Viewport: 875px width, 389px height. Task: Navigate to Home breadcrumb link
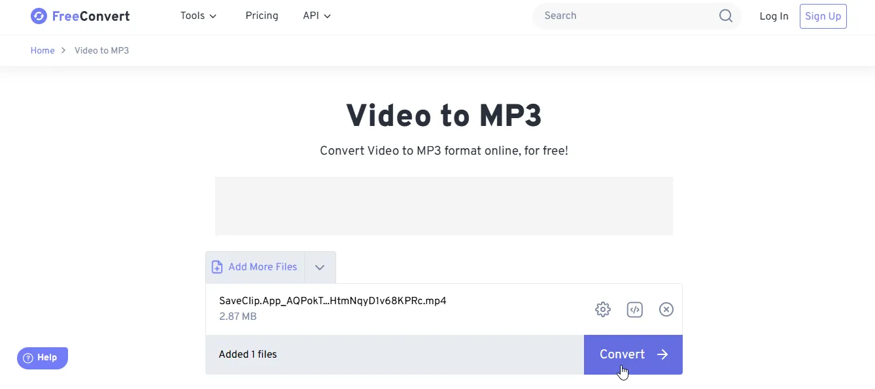(x=43, y=50)
